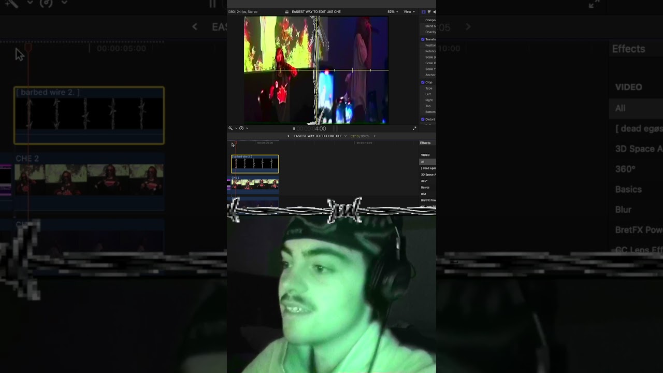
Task: Select Blur effects category in center panel
Action: (x=427, y=194)
